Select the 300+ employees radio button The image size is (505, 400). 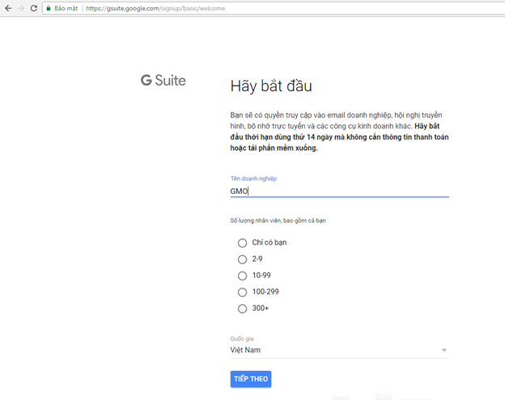242,309
